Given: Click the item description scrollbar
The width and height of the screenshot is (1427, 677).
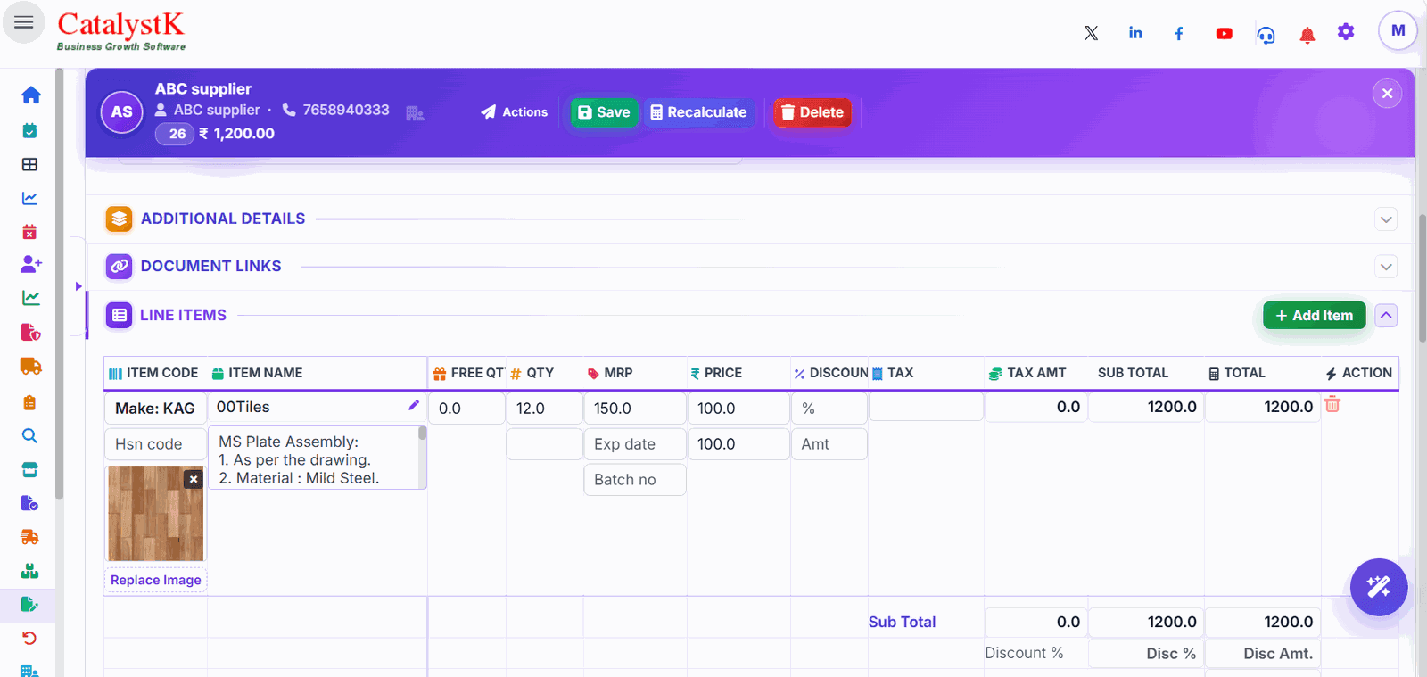Looking at the screenshot, I should [422, 457].
